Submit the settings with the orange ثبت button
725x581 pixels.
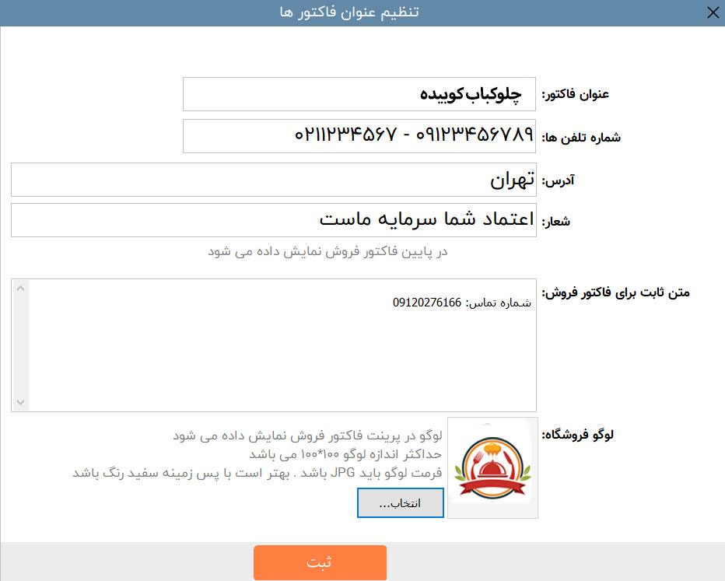click(320, 562)
